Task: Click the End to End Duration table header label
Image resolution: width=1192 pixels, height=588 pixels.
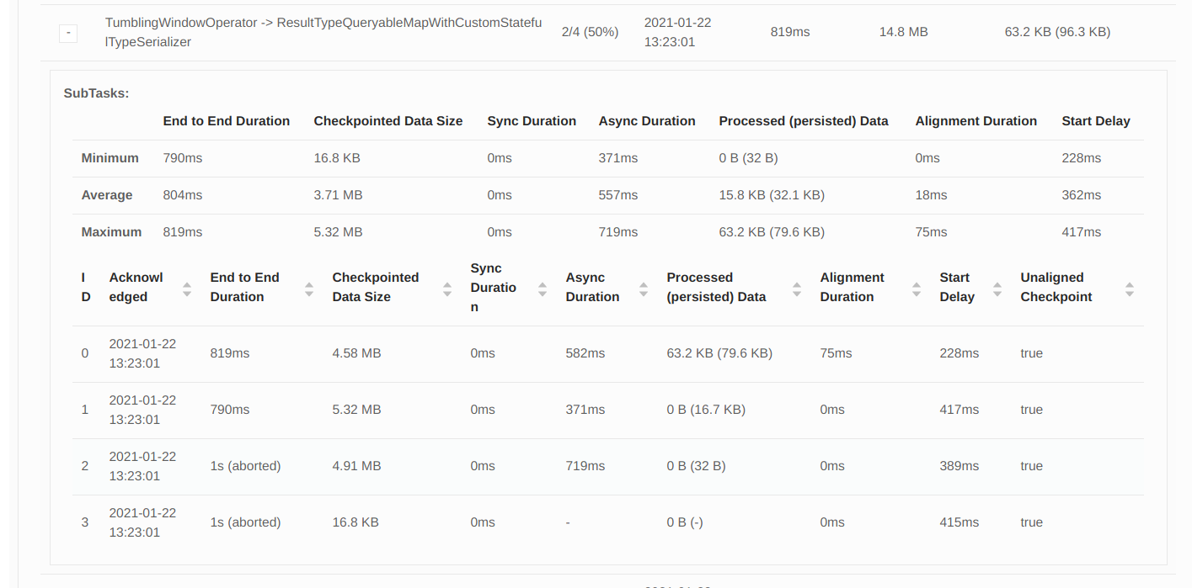Action: pyautogui.click(x=245, y=287)
